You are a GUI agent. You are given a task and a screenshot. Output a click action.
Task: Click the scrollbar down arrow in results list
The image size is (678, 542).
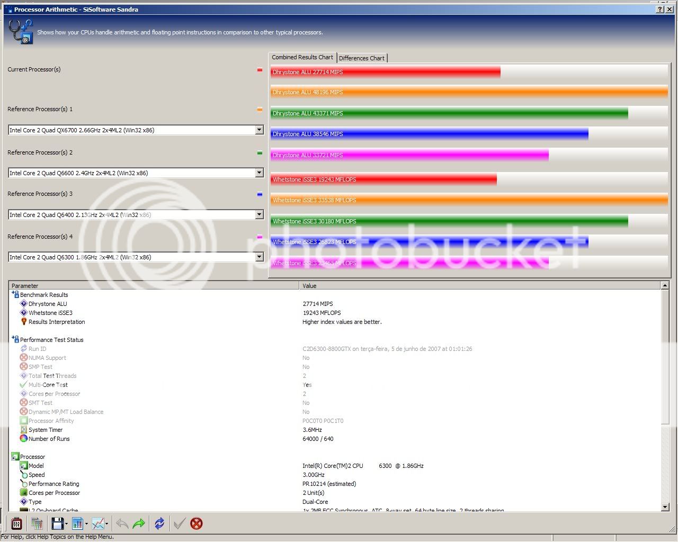[665, 507]
